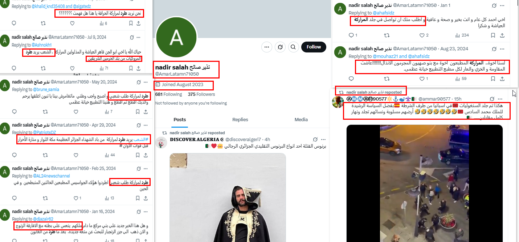Switch to the Replies tab
This screenshot has width=519, height=242.
240,120
